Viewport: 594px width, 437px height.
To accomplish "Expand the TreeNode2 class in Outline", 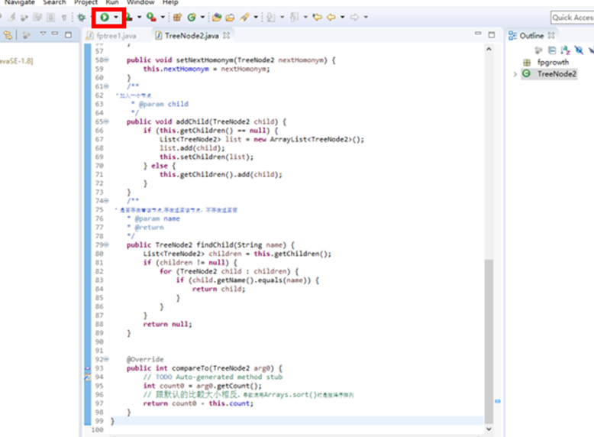I will pos(515,74).
